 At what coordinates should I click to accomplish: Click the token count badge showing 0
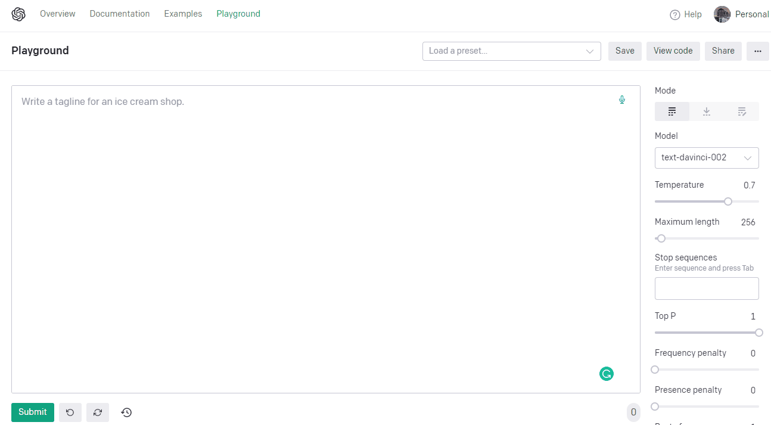633,412
